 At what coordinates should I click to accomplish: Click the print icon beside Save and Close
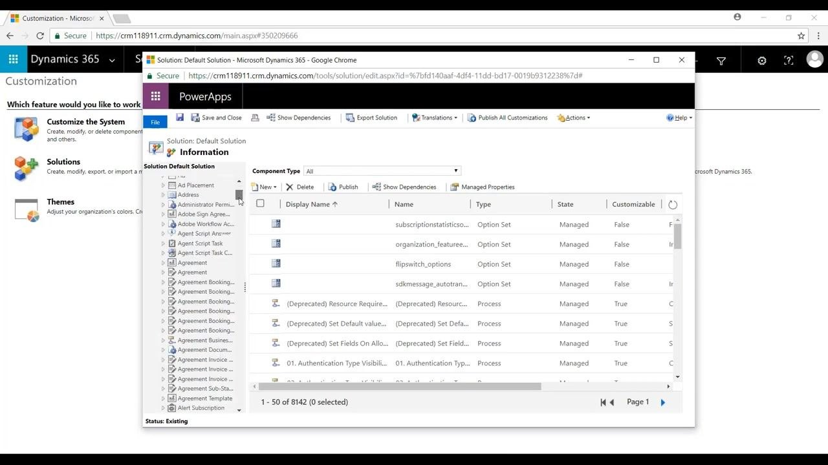coord(255,118)
